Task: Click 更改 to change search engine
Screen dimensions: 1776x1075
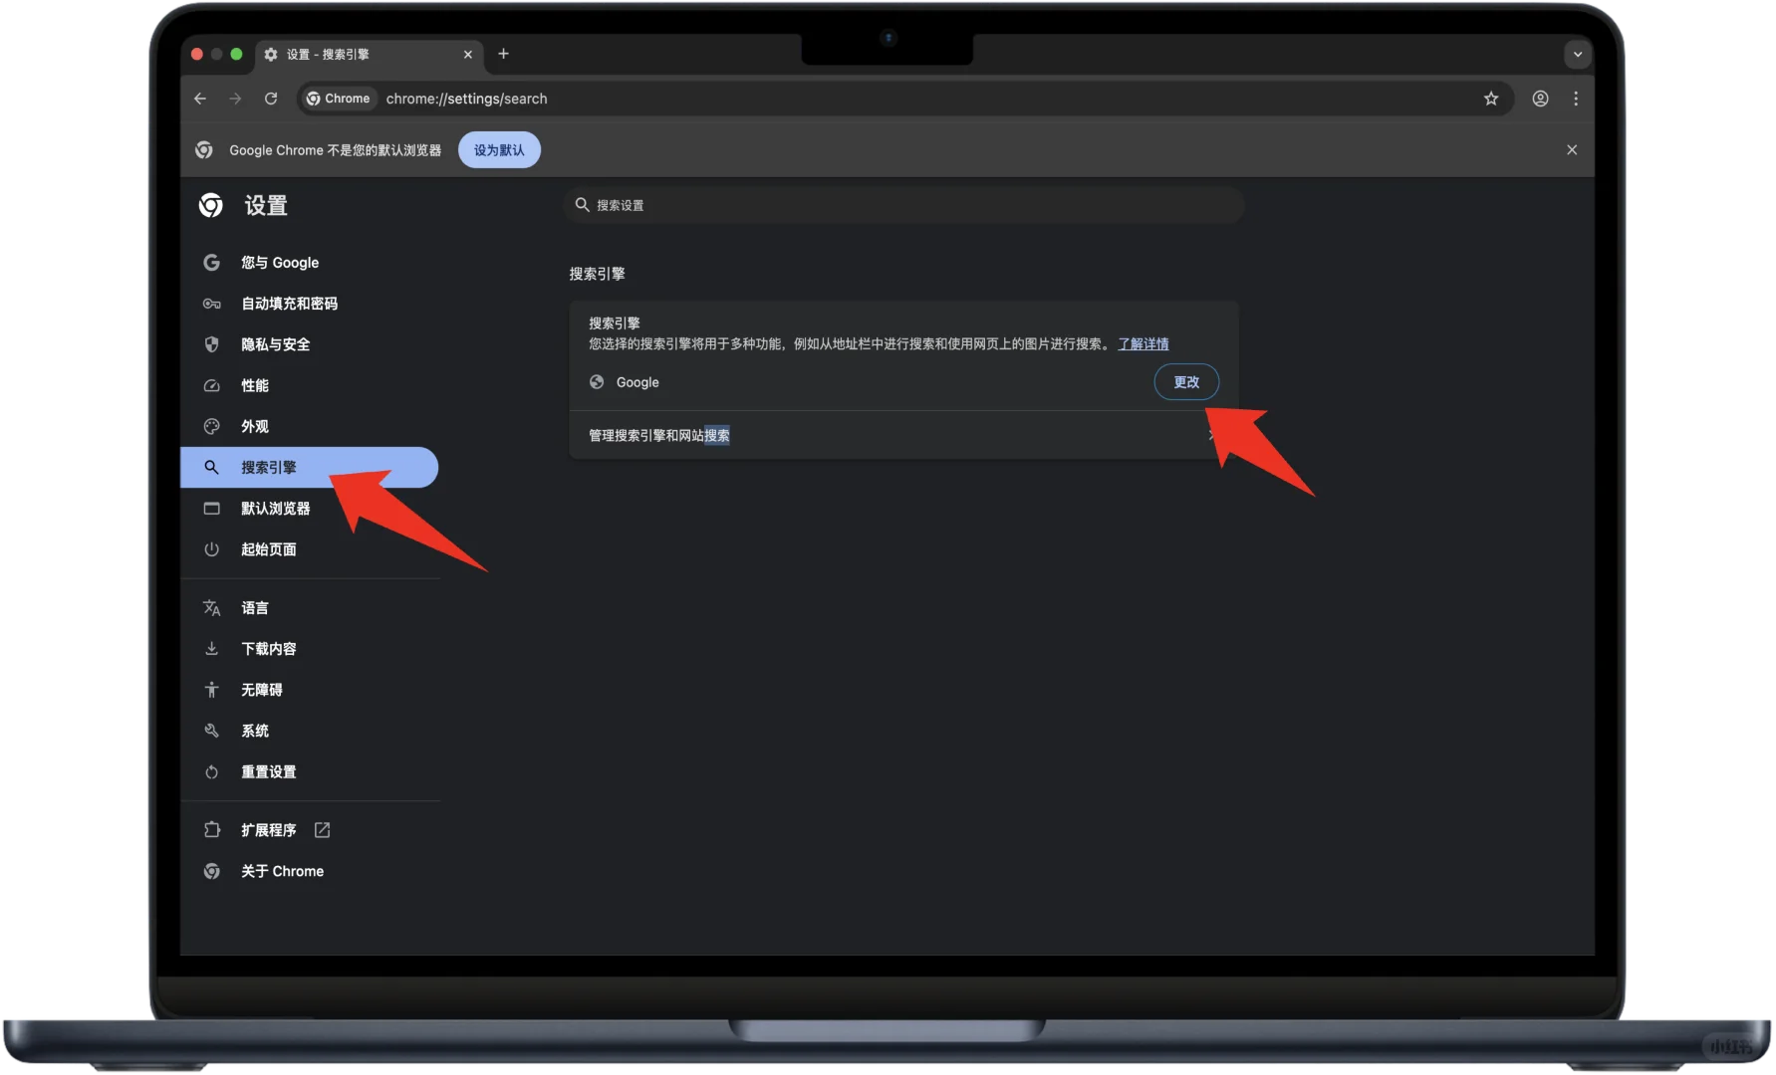Action: pos(1185,382)
